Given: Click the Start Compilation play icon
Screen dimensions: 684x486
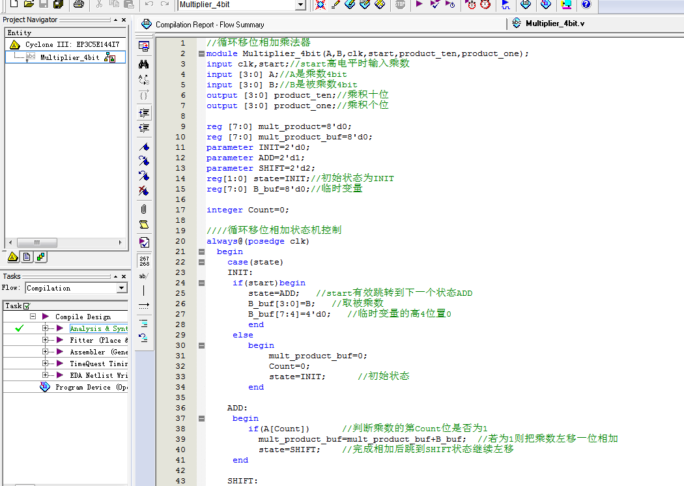Looking at the screenshot, I should click(x=419, y=5).
